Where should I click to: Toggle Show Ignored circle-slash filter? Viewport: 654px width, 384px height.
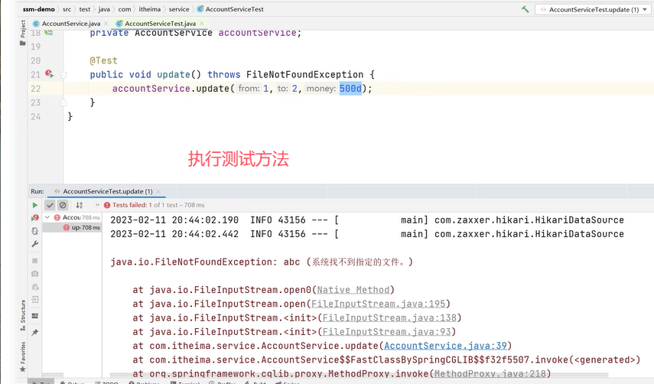pyautogui.click(x=63, y=205)
